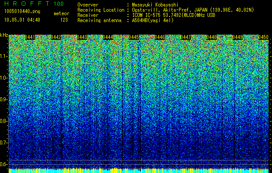The image size is (272, 173).
Task: Click the Receiving Location label
Action: 101,10
